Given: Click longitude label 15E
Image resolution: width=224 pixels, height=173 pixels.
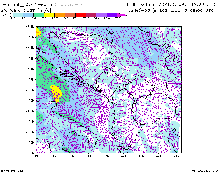Looking at the screenshot, I should pyautogui.click(x=36, y=156).
